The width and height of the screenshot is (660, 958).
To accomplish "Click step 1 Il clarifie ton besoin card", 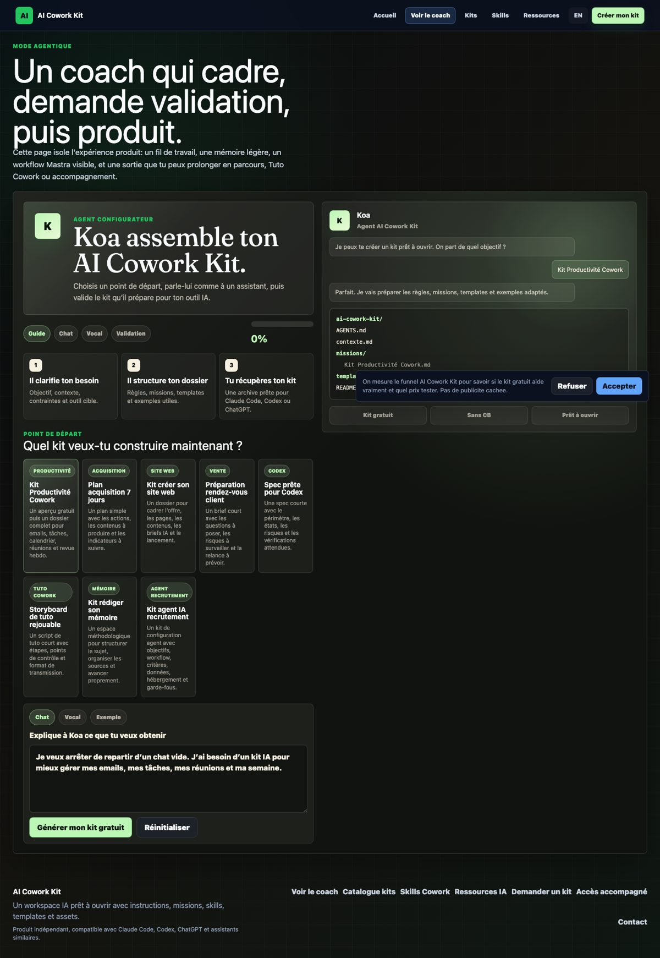I will [70, 386].
